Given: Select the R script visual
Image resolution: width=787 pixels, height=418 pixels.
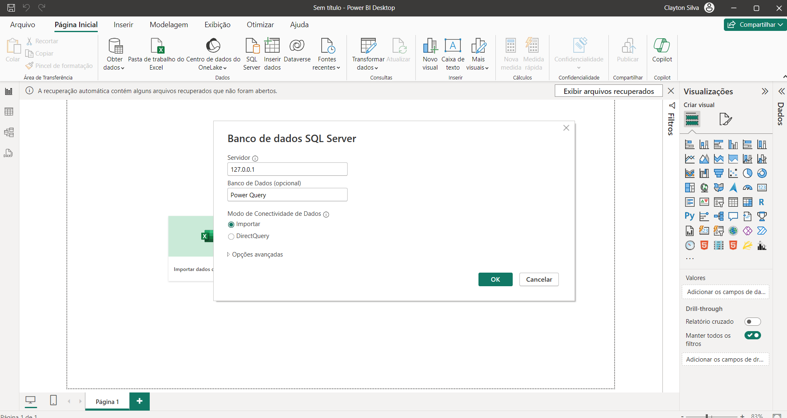Looking at the screenshot, I should (762, 202).
